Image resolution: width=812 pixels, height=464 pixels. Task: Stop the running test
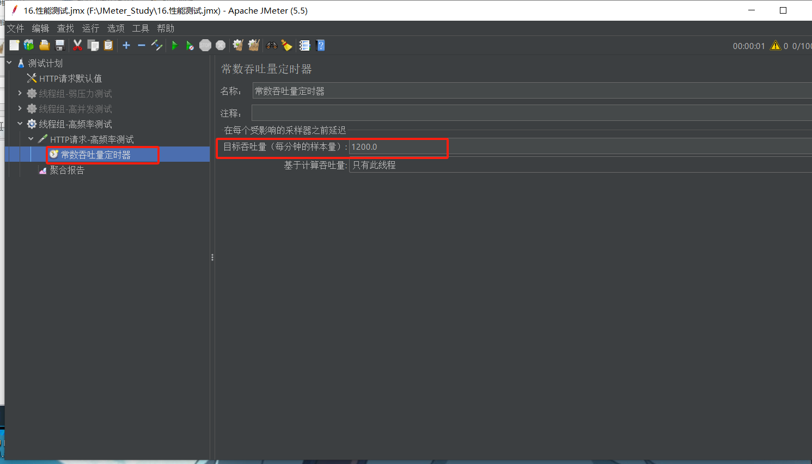[x=205, y=45]
